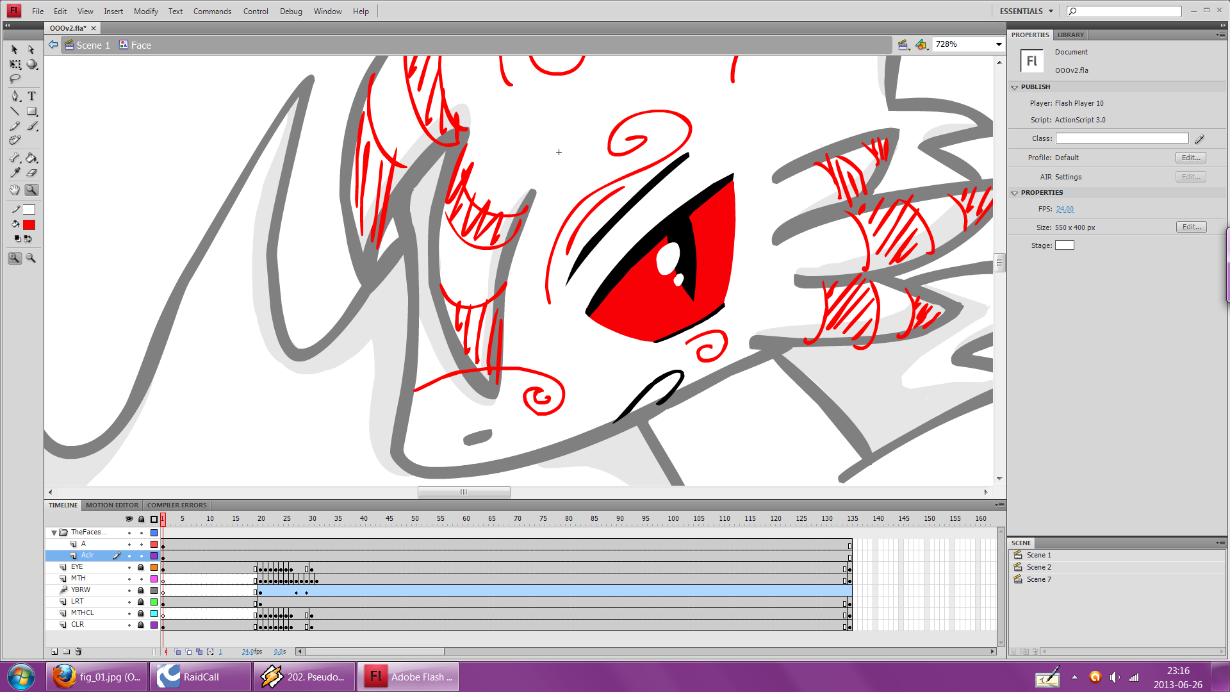Select the Eraser tool

point(31,173)
